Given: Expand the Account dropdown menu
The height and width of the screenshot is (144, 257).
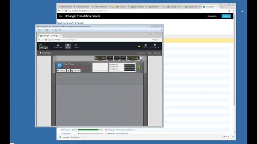Looking at the screenshot, I should pos(155,46).
